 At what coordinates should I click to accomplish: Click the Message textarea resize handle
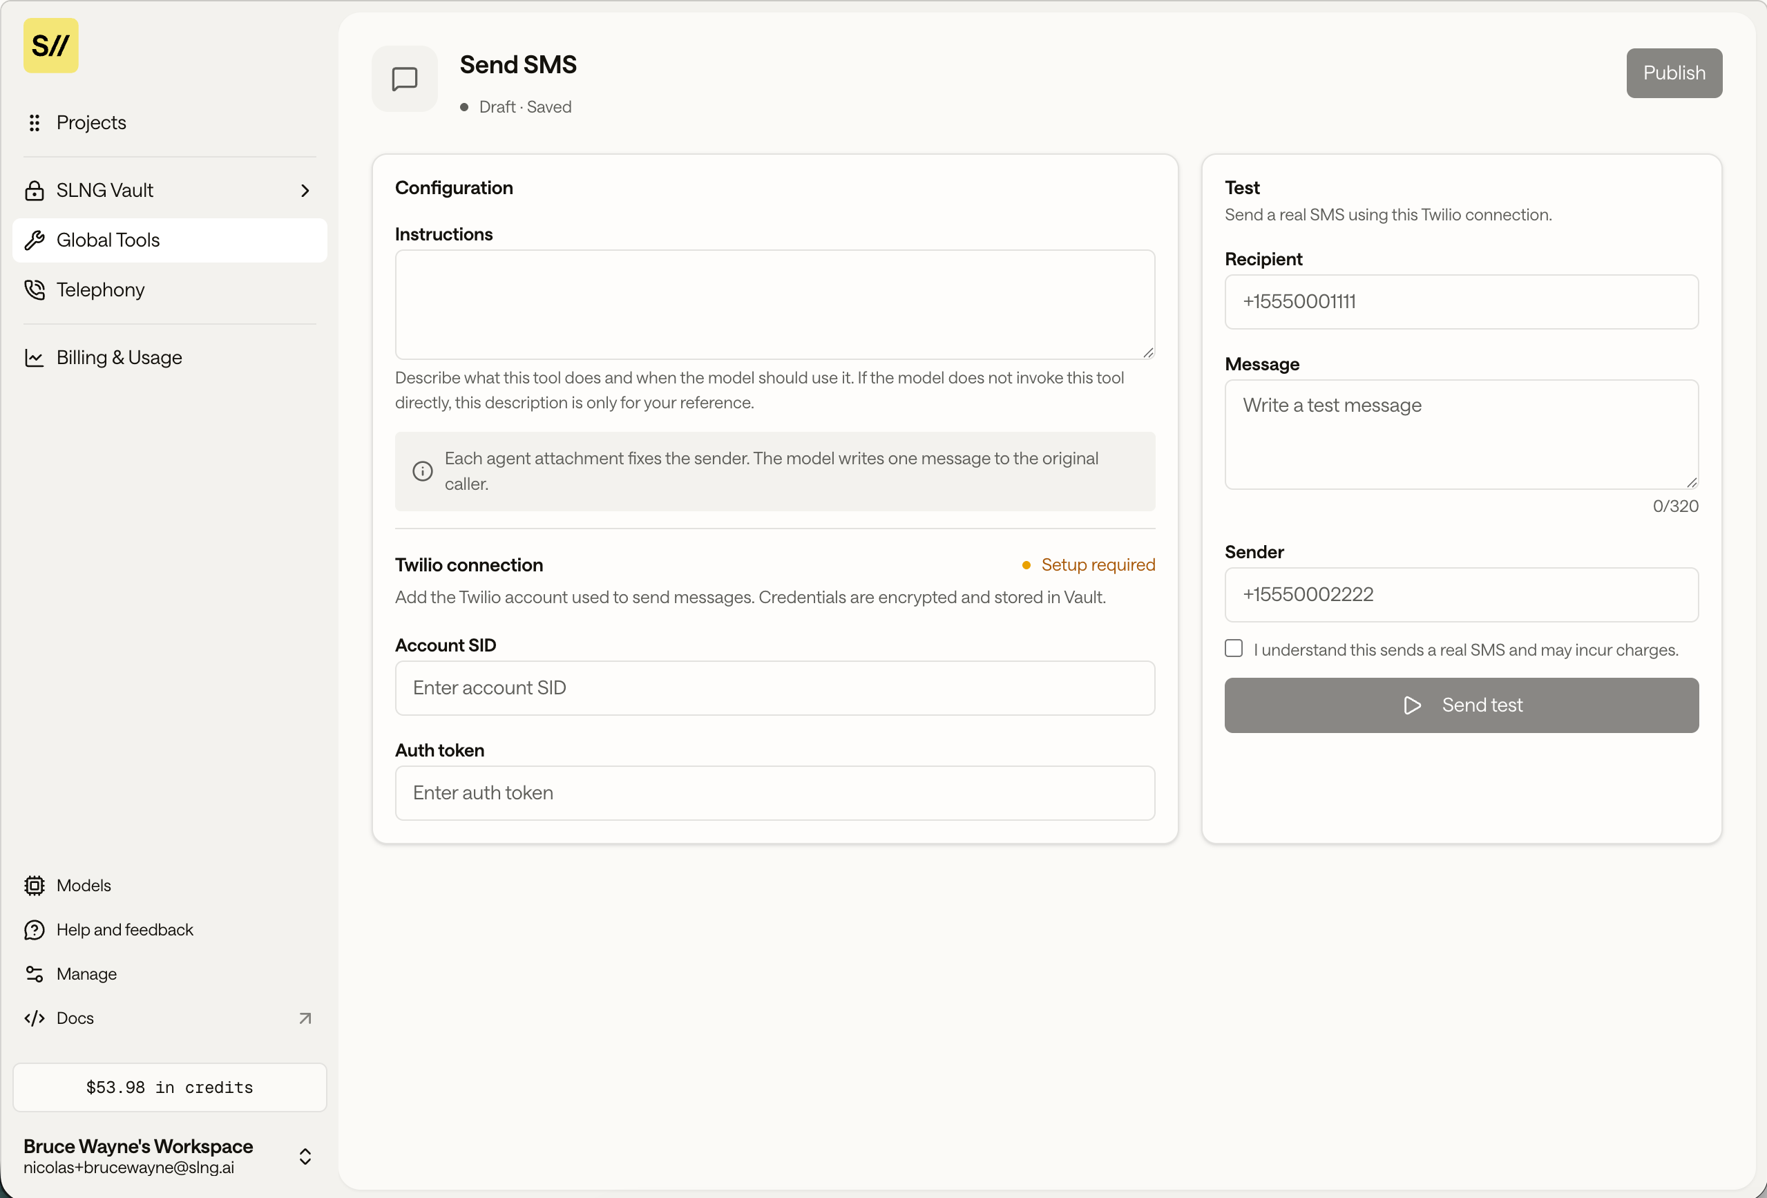pyautogui.click(x=1692, y=482)
